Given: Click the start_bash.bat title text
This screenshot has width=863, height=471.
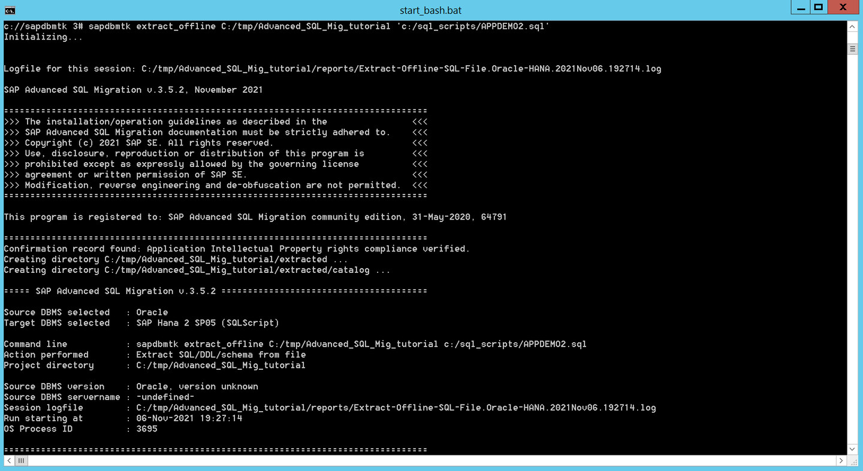Looking at the screenshot, I should tap(430, 10).
